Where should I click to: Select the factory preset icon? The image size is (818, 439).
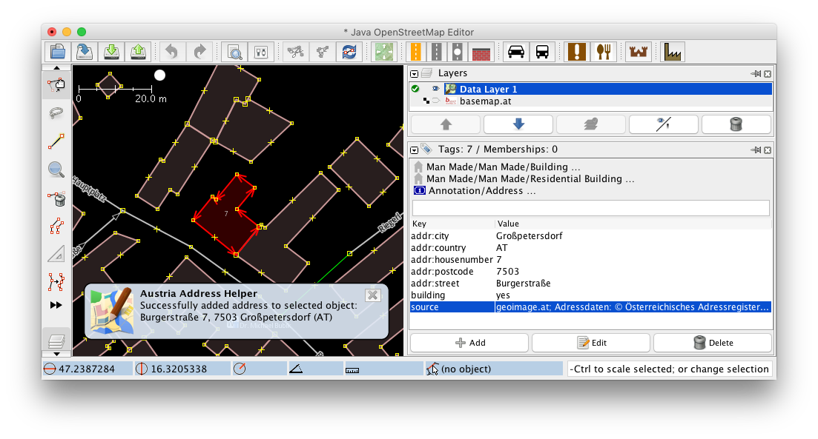click(x=673, y=52)
